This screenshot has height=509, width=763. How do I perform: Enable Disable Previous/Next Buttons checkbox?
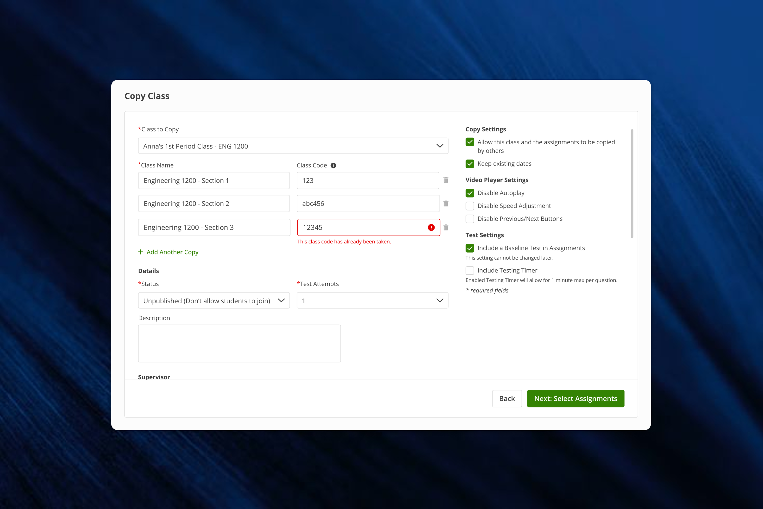(x=470, y=219)
